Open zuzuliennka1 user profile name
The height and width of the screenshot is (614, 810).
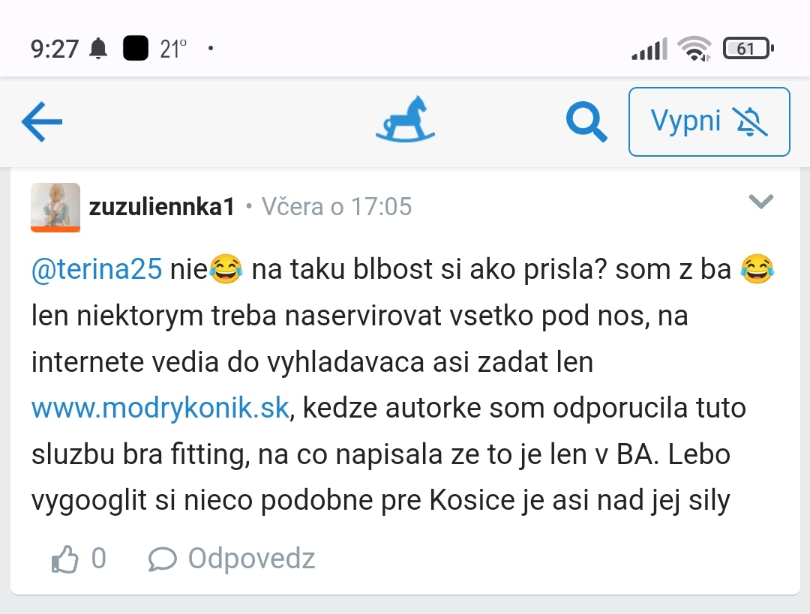click(162, 206)
